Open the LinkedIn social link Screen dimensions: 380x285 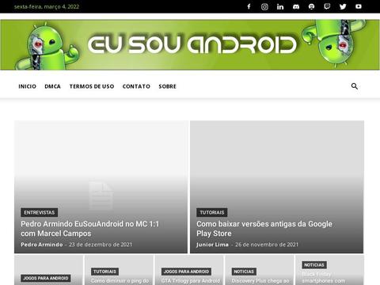coord(280,6)
